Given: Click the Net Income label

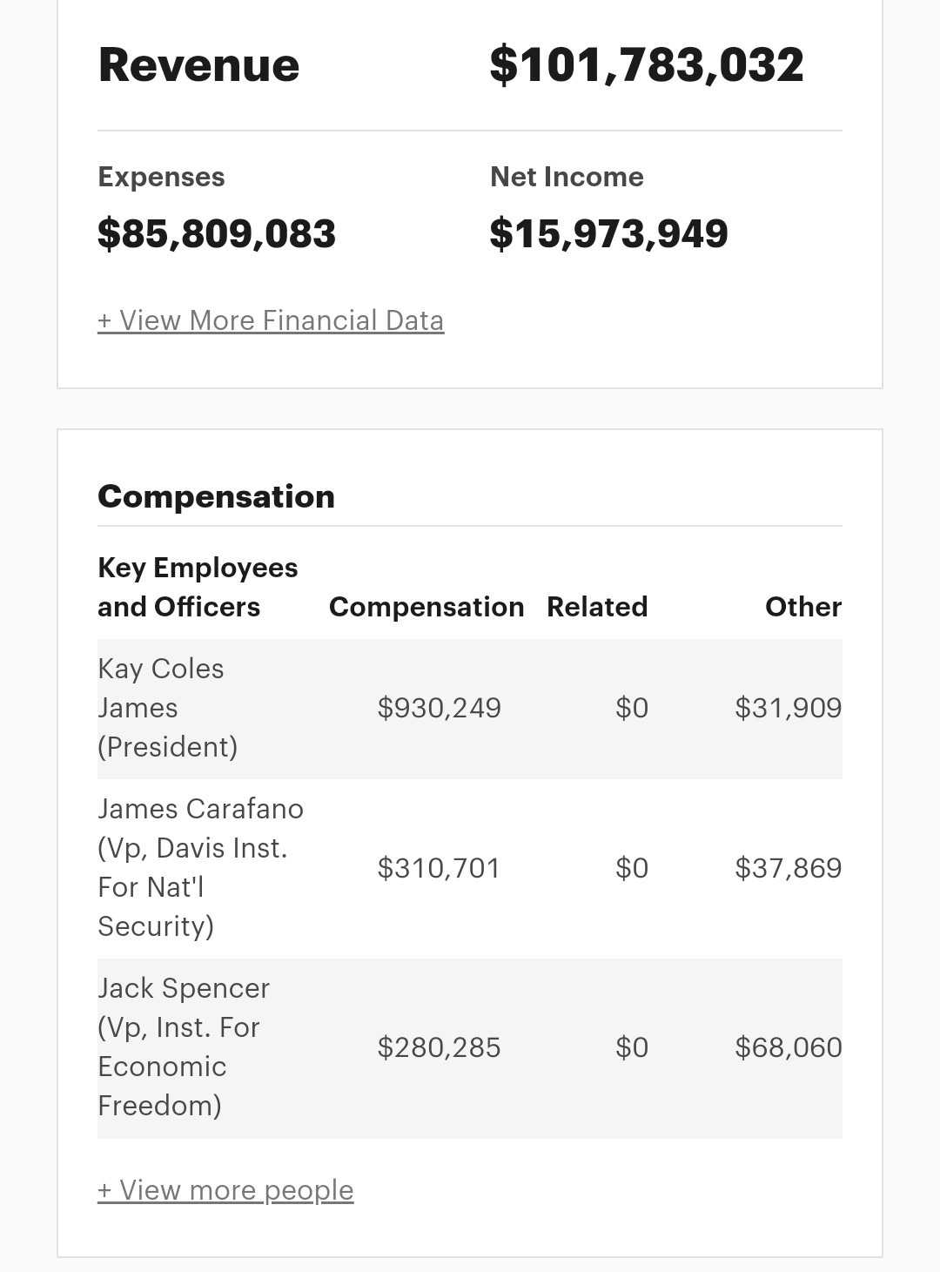Looking at the screenshot, I should pos(567,177).
